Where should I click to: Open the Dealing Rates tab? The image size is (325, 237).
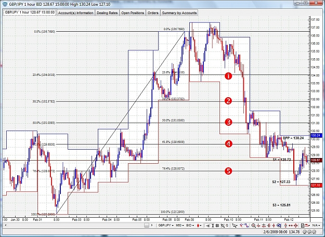(x=107, y=13)
